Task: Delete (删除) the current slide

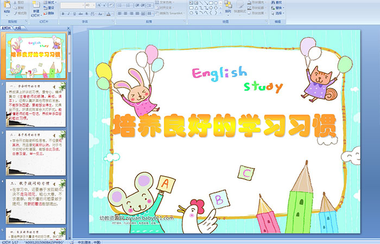Action: point(49,13)
